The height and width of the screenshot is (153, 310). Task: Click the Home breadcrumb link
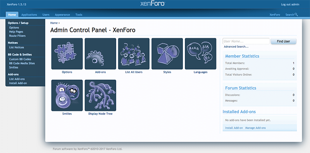(54, 23)
